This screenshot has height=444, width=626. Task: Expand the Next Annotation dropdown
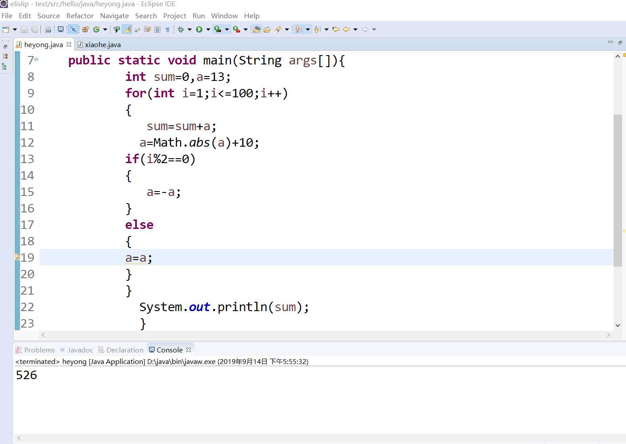[308, 29]
